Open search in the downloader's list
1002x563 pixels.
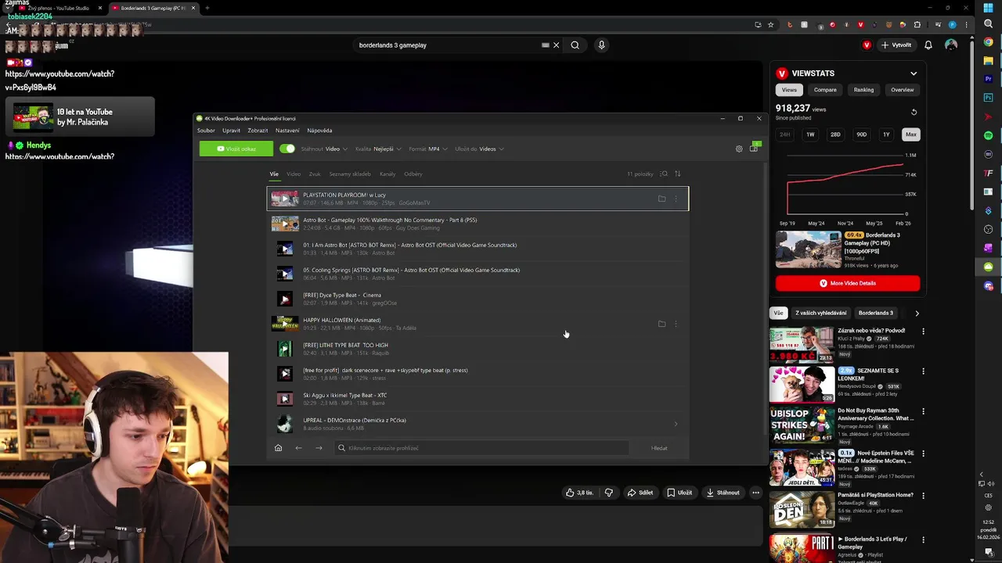click(x=664, y=174)
